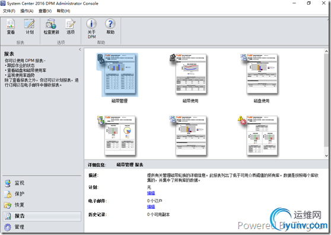This screenshot has height=235, width=331.
Task: Click the 检查更新 check updates icon
Action: (51, 26)
